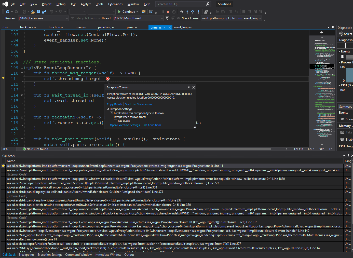This screenshot has height=258, width=353.
Task: Collapse the Exception Settings section
Action: (x=108, y=109)
